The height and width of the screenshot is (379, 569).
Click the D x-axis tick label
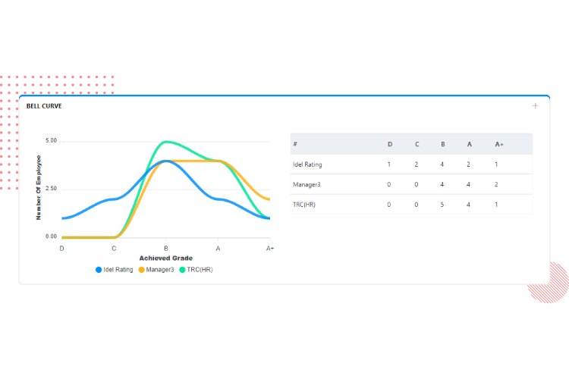(61, 249)
